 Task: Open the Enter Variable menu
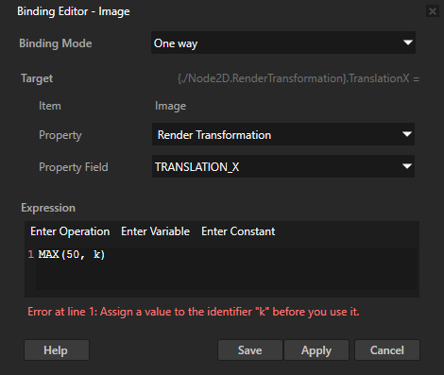tap(155, 231)
